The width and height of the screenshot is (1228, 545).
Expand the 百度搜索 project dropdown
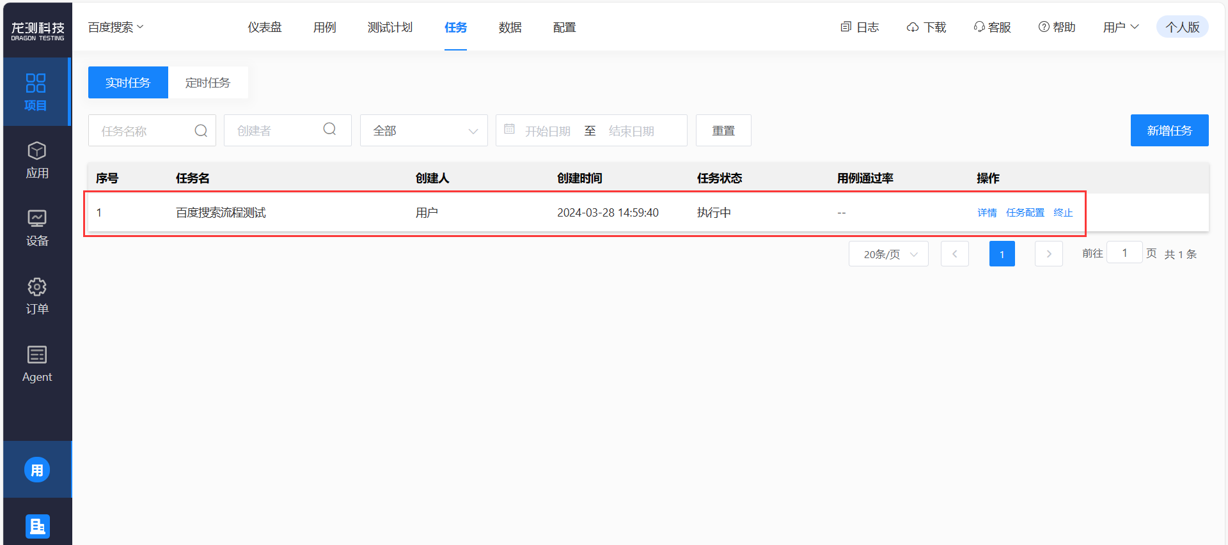coord(116,27)
